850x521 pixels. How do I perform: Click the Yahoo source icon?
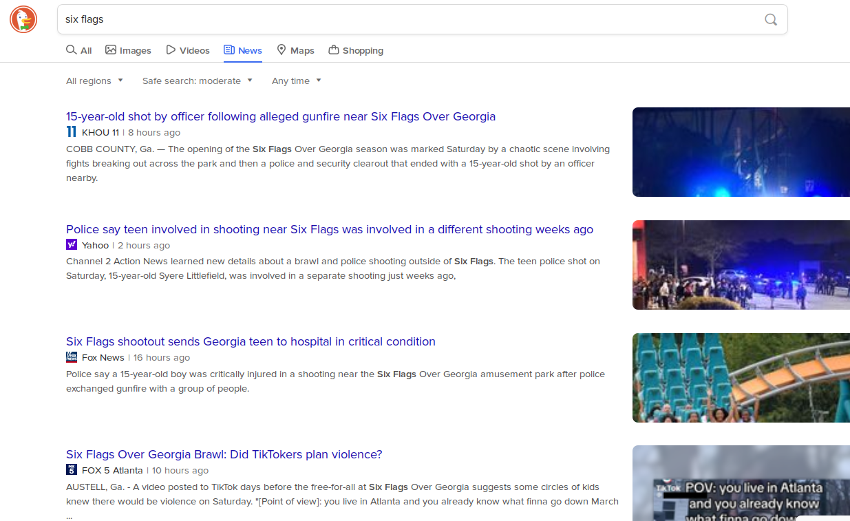pos(72,245)
